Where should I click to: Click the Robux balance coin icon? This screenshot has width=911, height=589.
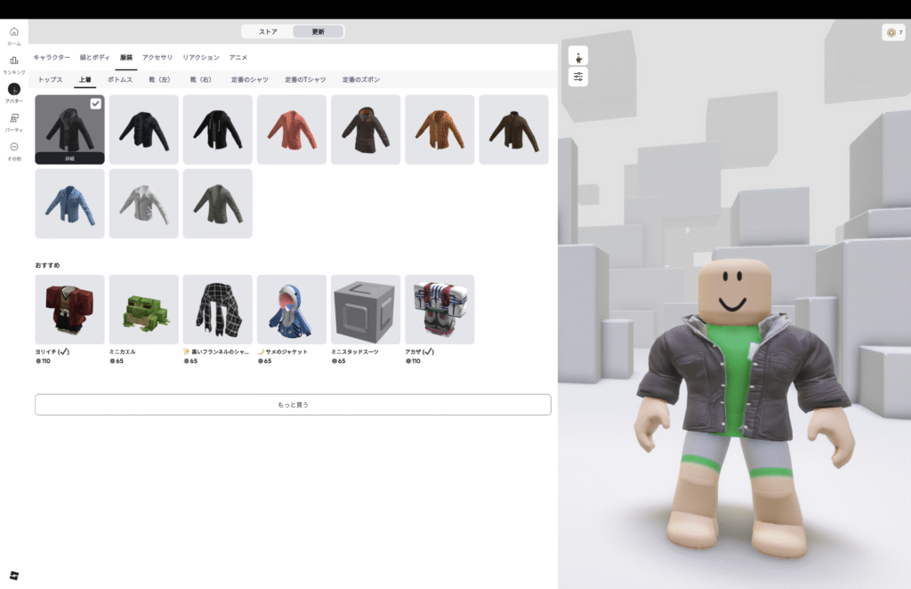tap(891, 33)
